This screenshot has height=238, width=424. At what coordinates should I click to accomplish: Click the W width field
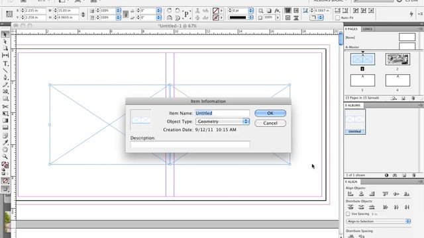[x=68, y=11]
